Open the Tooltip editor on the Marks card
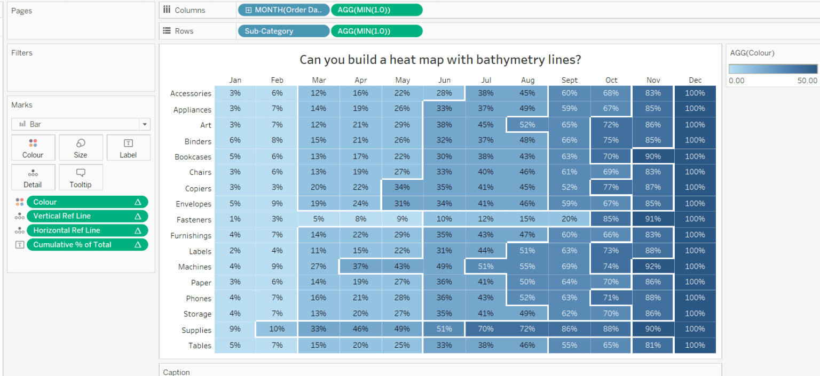Screen dimensions: 820x376 coord(81,177)
